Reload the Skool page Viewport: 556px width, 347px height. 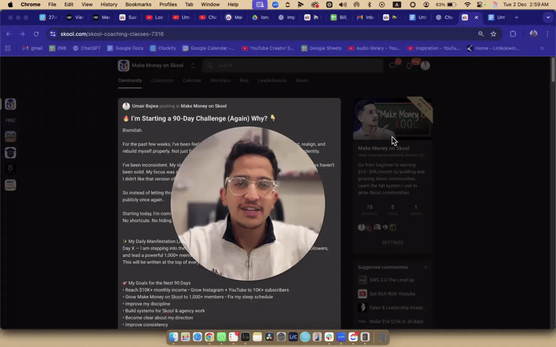coord(36,34)
